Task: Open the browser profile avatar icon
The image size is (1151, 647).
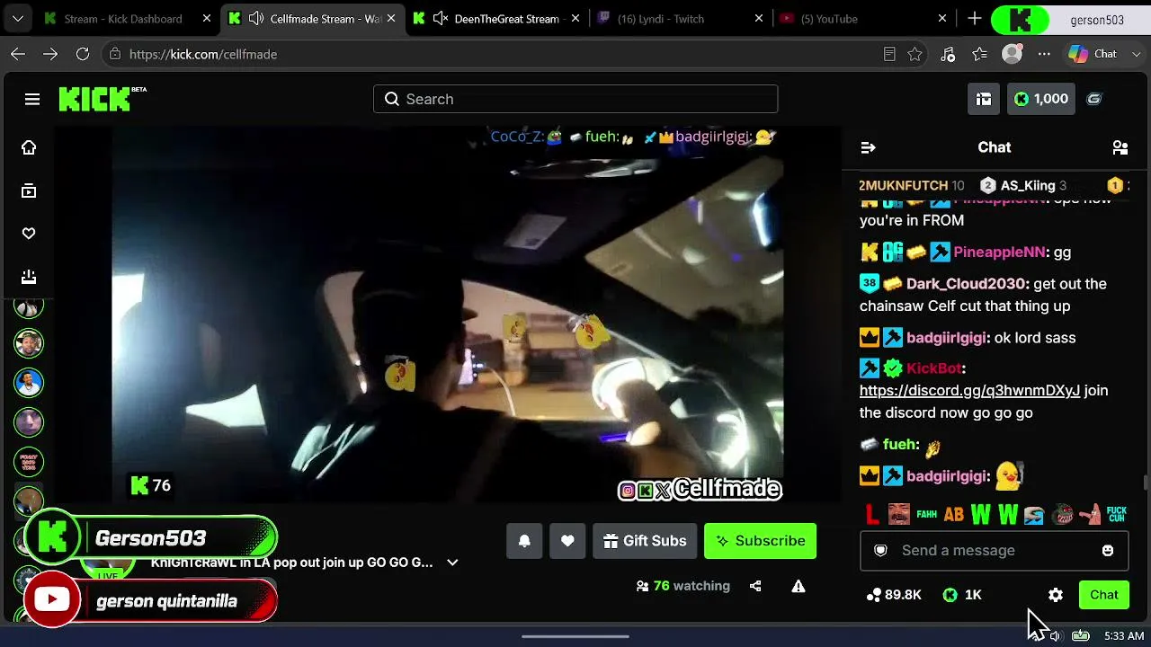Action: [1013, 54]
